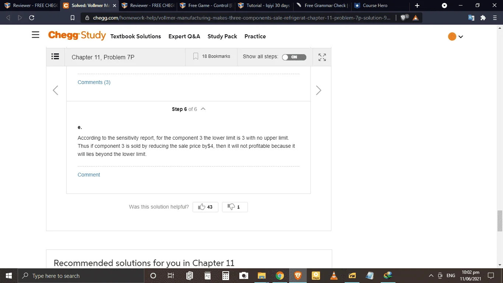Go to the next problem arrow

click(x=319, y=90)
